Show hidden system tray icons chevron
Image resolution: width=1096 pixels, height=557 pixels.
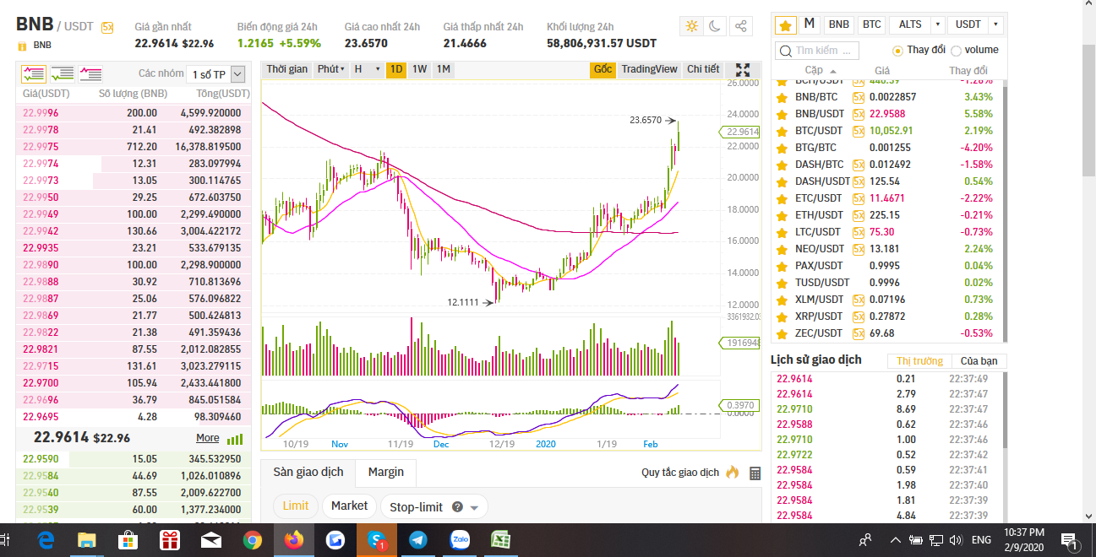pyautogui.click(x=895, y=540)
